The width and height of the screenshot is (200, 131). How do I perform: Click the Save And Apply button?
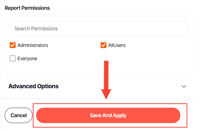click(x=108, y=115)
